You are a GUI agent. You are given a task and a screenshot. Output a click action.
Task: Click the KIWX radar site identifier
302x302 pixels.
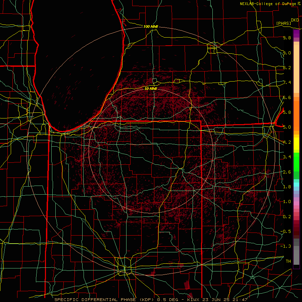point(194,300)
